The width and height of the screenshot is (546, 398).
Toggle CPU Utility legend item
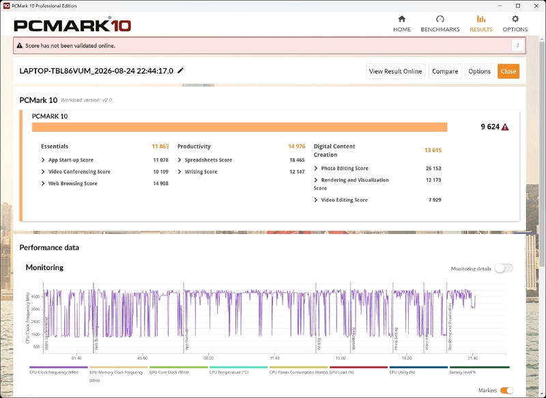(418, 367)
